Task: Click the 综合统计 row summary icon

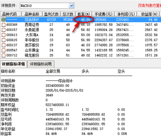Action: 3,19
